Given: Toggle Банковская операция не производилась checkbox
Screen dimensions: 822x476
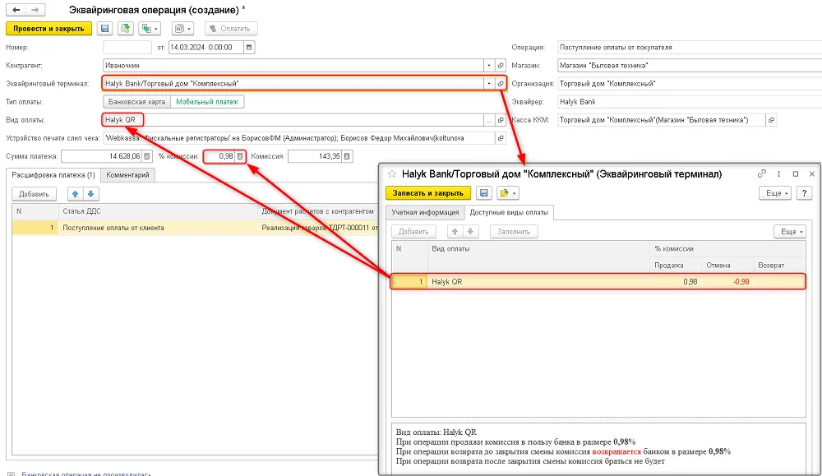Looking at the screenshot, I should coord(11,474).
